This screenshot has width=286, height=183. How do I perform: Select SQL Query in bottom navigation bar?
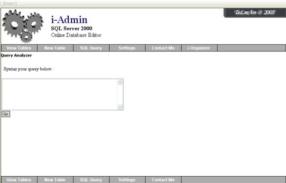coord(91,180)
